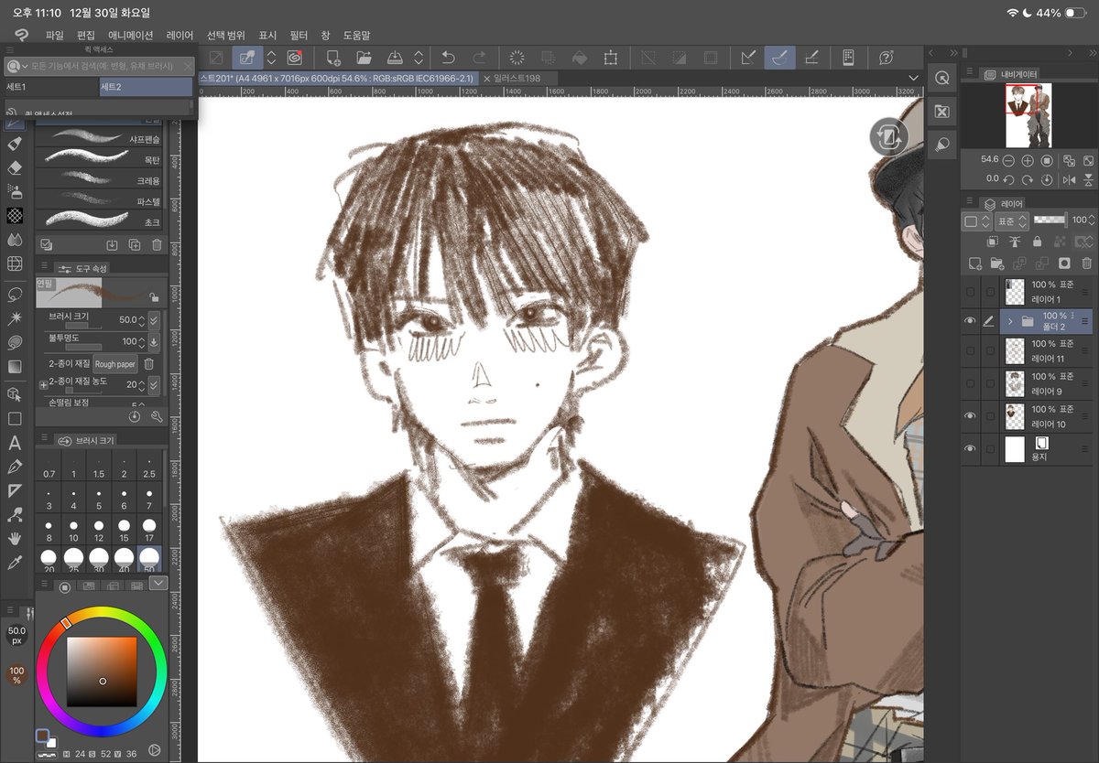Choose the 샤프펜슬 sub tool
The width and height of the screenshot is (1099, 763).
pos(101,138)
